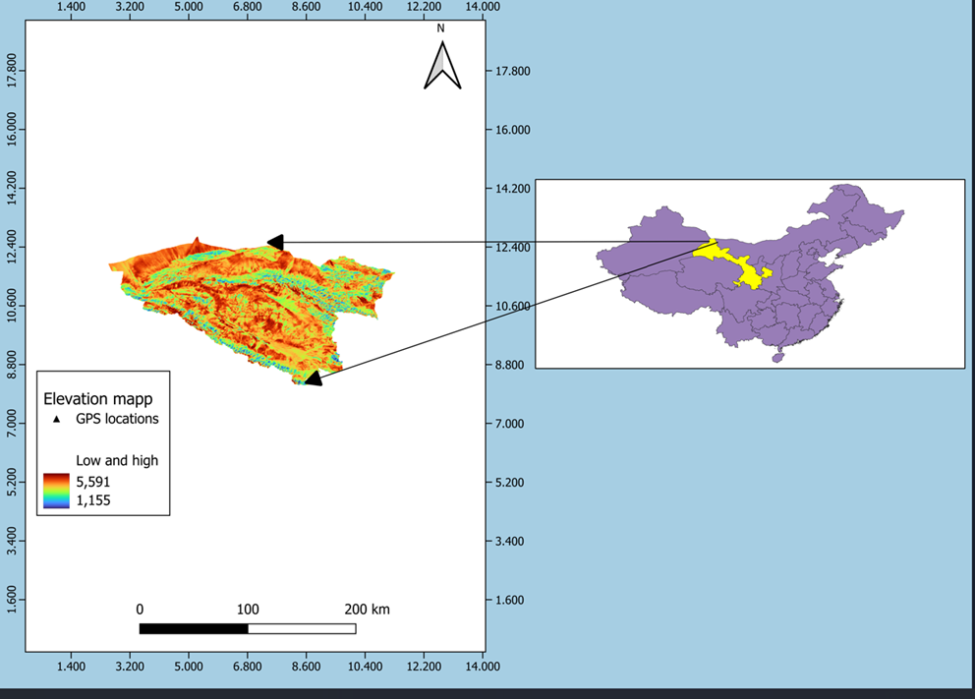Click the 'Low and high' legend label
Image resolution: width=975 pixels, height=699 pixels.
point(117,460)
